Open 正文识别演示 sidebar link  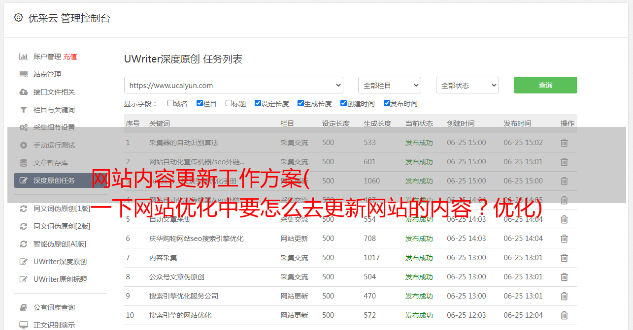(x=54, y=325)
